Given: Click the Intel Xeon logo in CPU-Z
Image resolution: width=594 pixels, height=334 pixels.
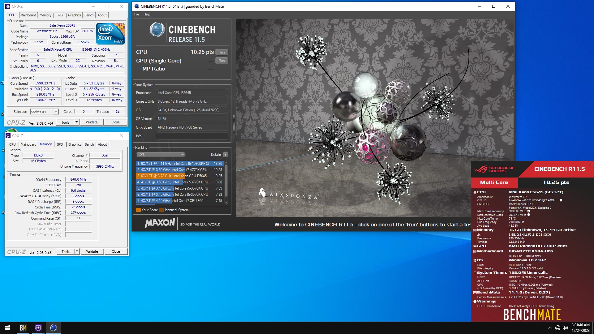Looking at the screenshot, I should point(110,33).
